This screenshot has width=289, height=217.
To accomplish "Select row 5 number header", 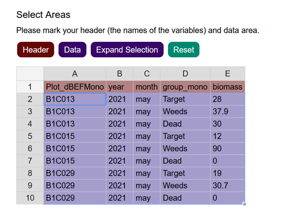I will click(30, 136).
